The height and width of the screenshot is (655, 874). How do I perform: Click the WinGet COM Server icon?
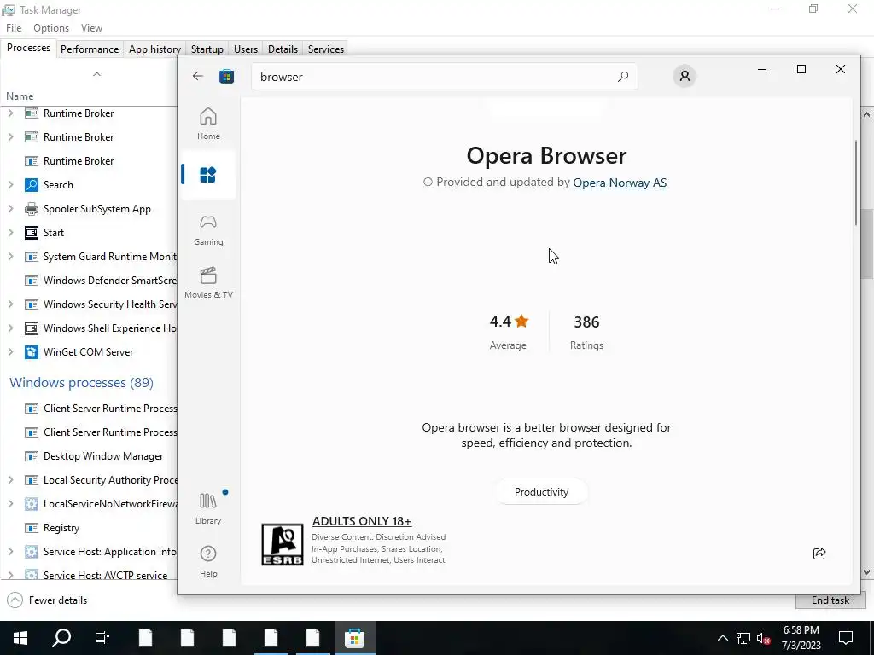pos(32,352)
